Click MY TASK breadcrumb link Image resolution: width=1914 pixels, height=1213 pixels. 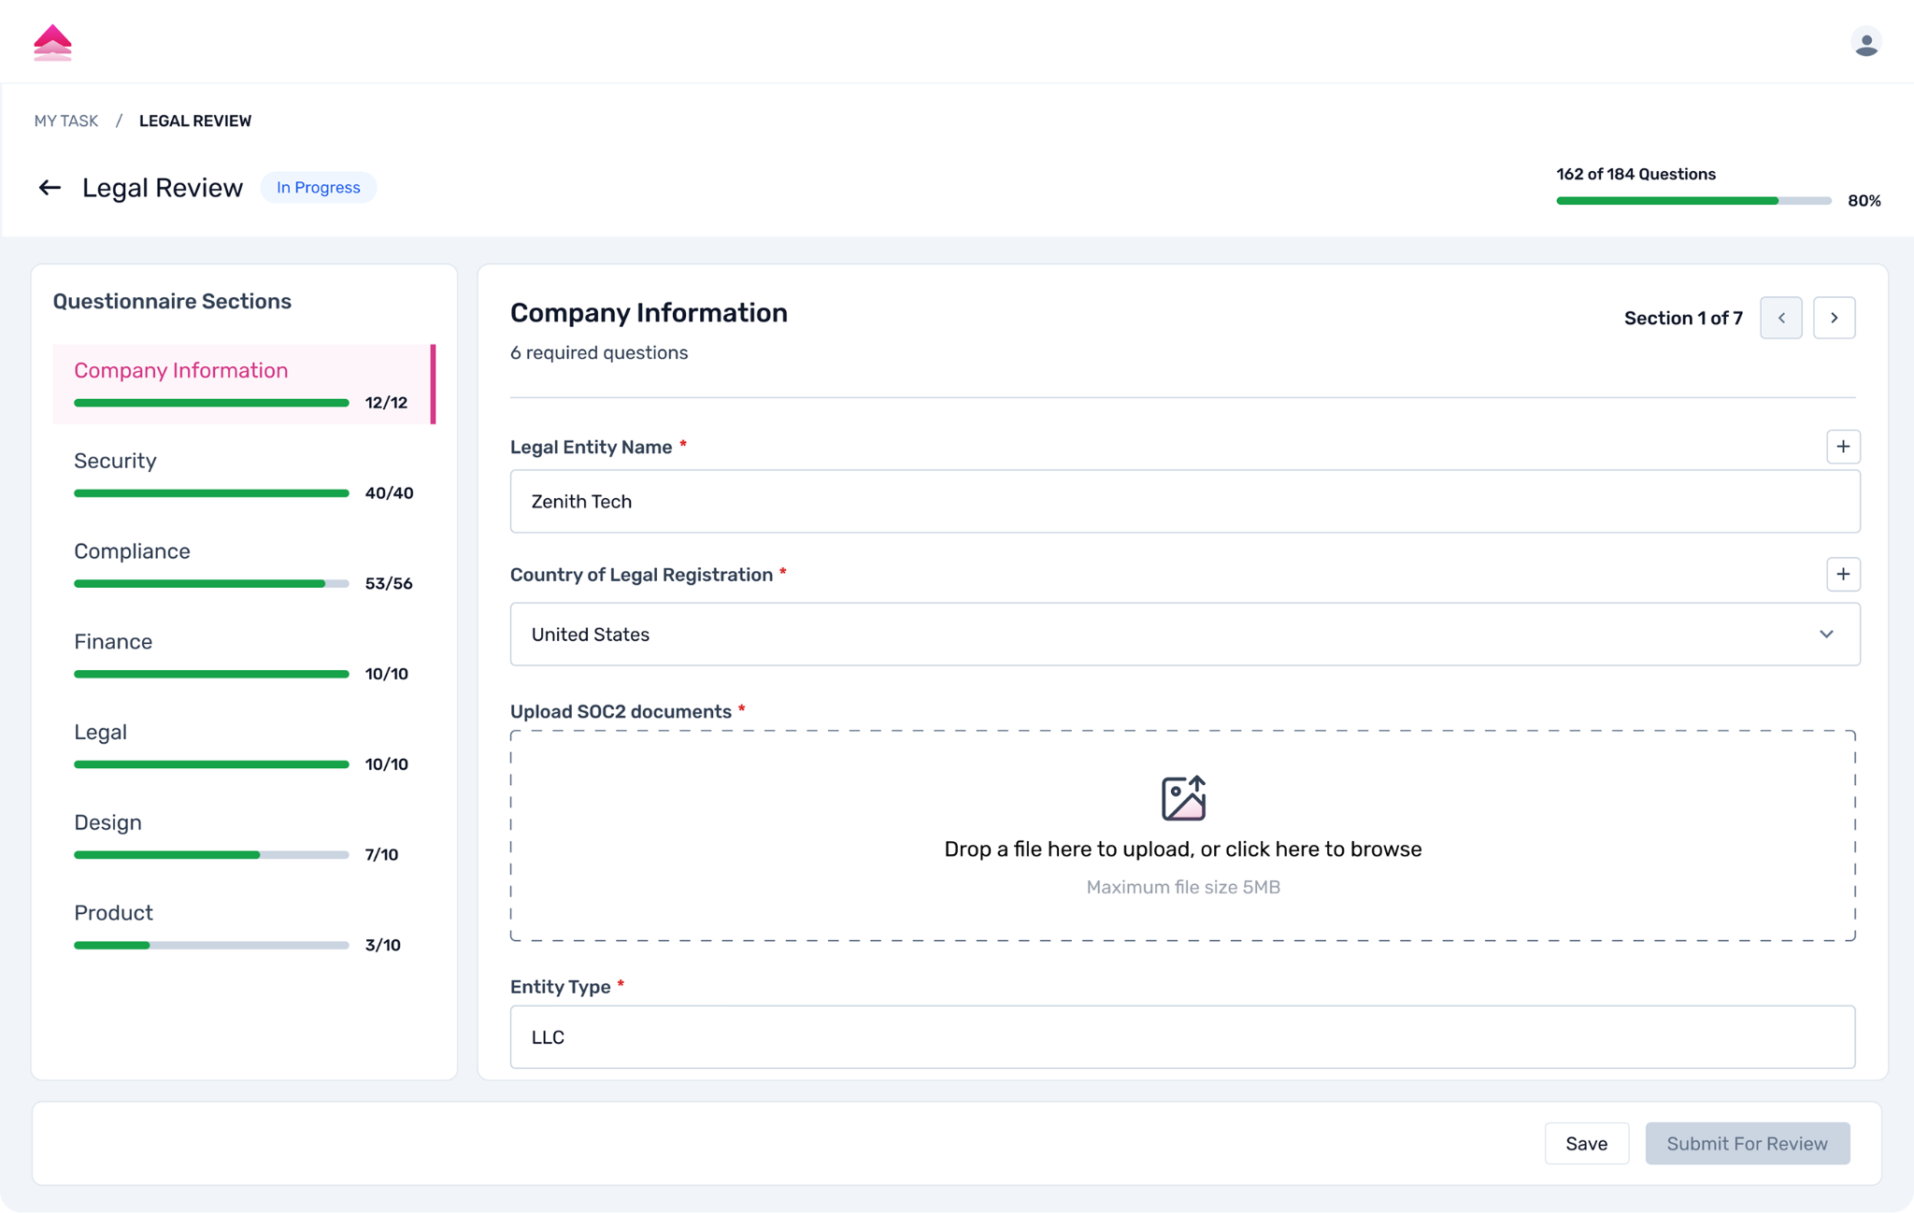coord(66,121)
